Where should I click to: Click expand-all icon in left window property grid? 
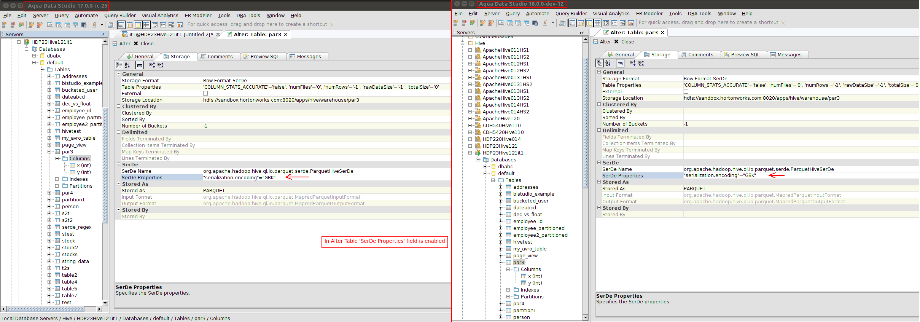(x=152, y=65)
